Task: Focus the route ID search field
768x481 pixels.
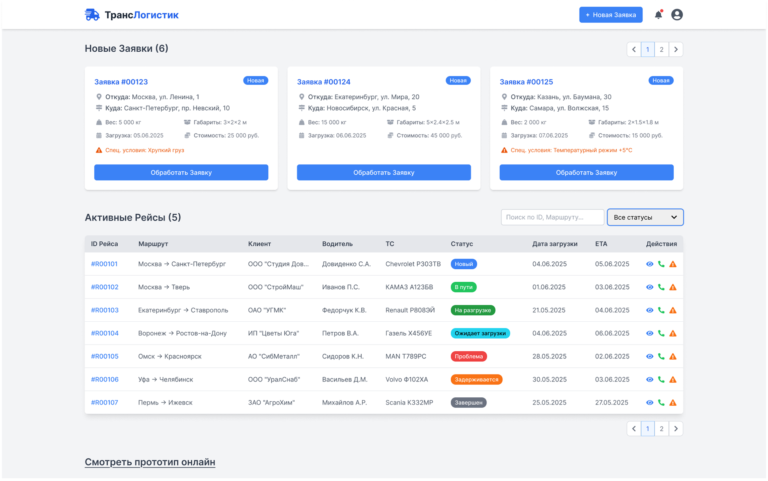Action: [552, 217]
